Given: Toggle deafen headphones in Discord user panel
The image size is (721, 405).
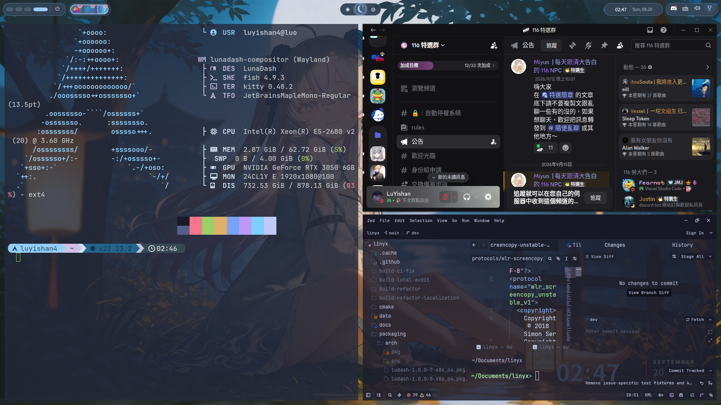Looking at the screenshot, I should coord(467,197).
